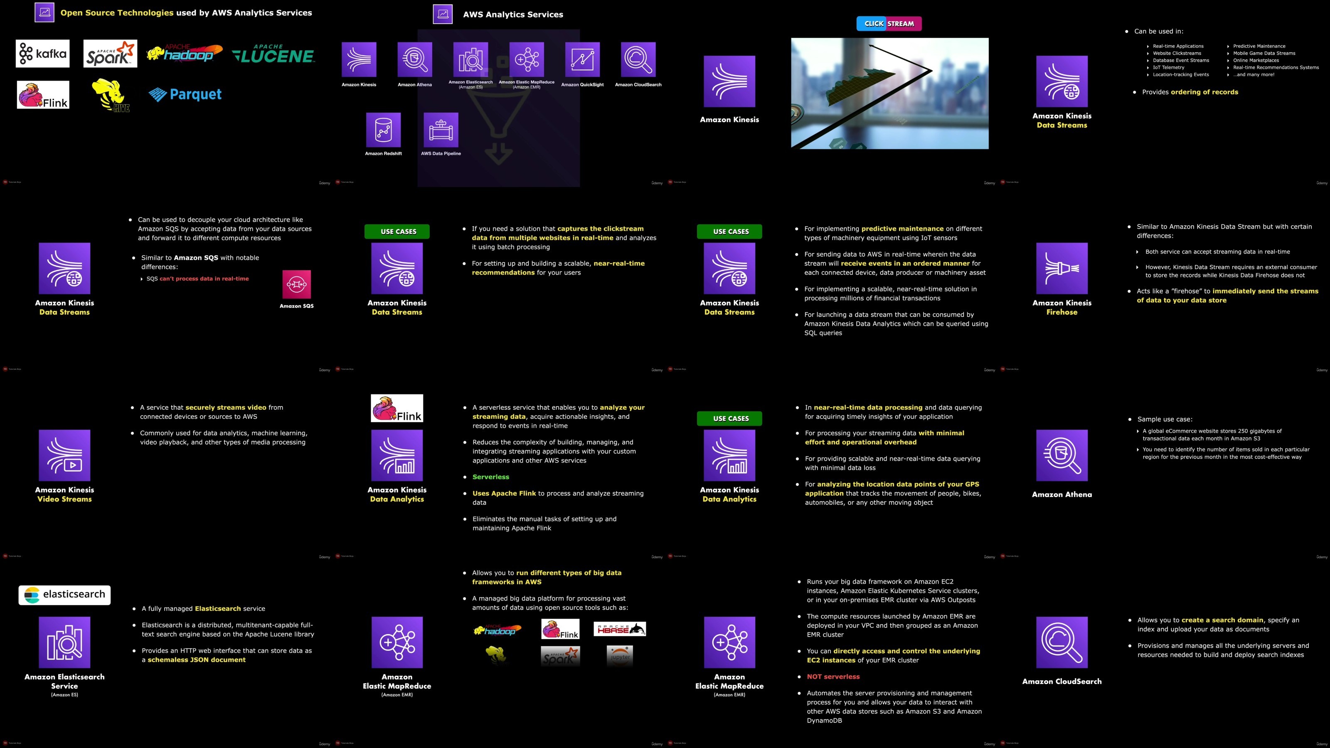Open the city clickstream animation image
This screenshot has height=748, width=1330.
(x=889, y=93)
